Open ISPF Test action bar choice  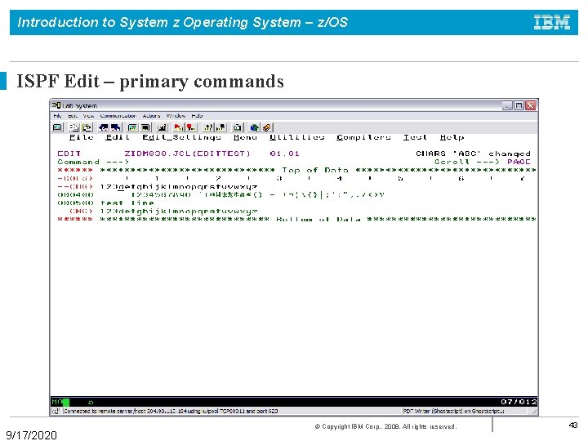(x=415, y=137)
